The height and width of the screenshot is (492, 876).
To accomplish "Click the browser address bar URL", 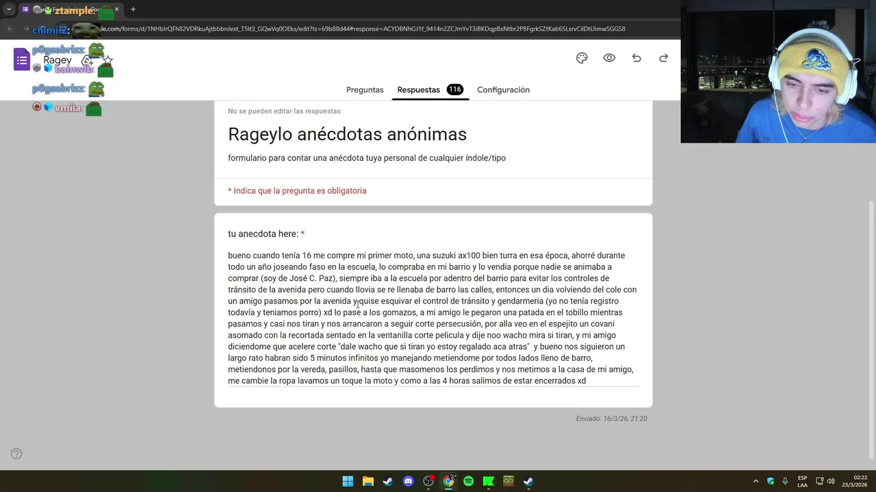I will coord(362,29).
